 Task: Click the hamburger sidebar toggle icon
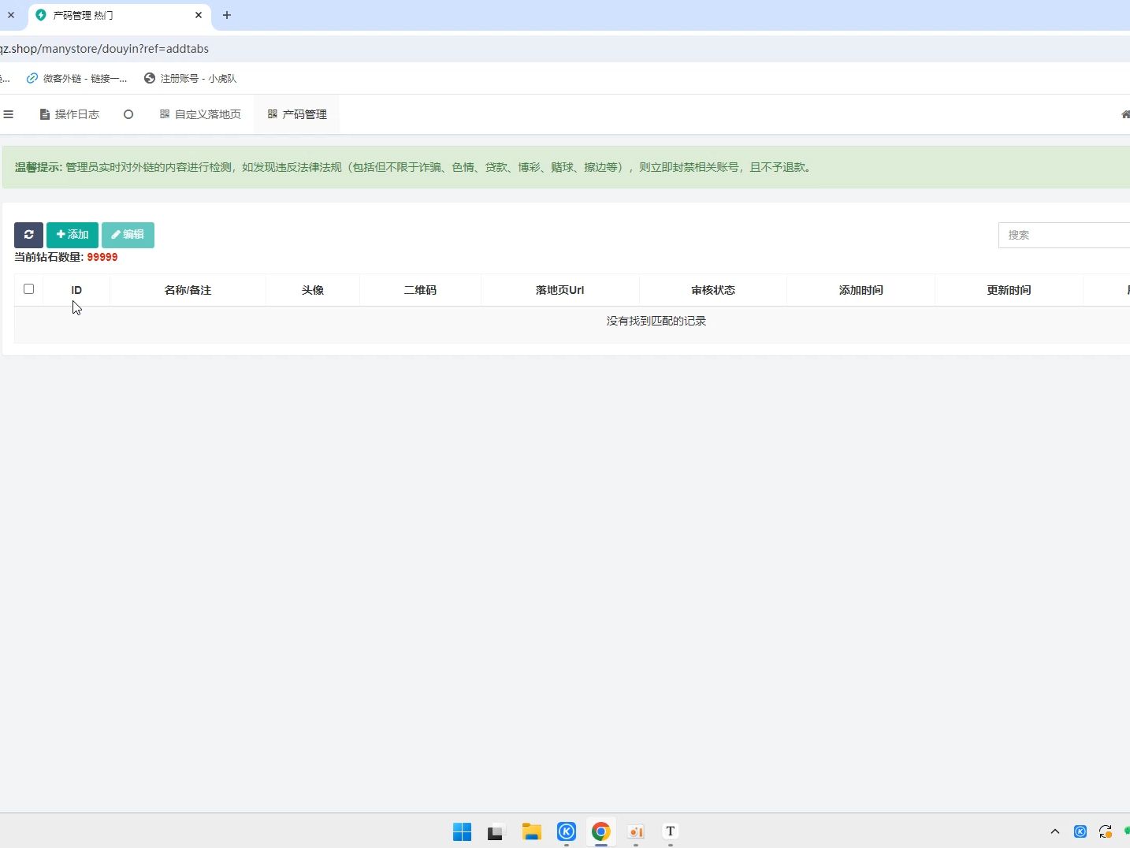pos(8,114)
